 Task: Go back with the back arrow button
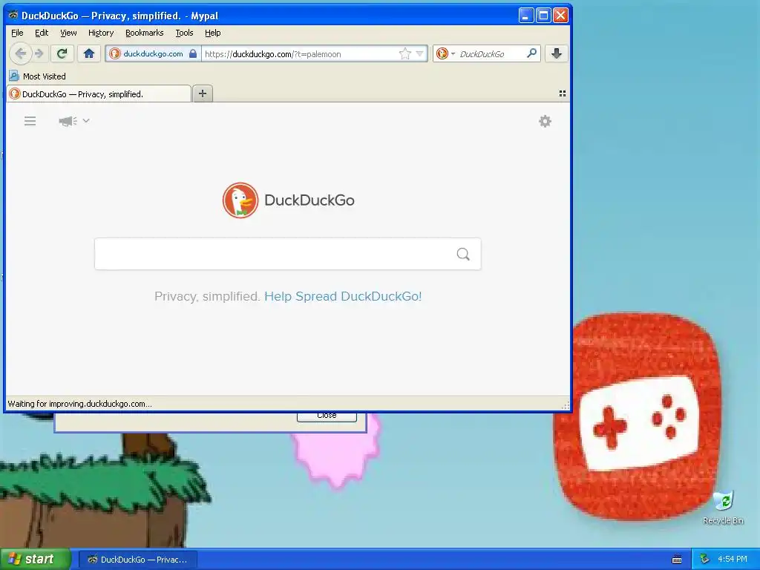20,53
